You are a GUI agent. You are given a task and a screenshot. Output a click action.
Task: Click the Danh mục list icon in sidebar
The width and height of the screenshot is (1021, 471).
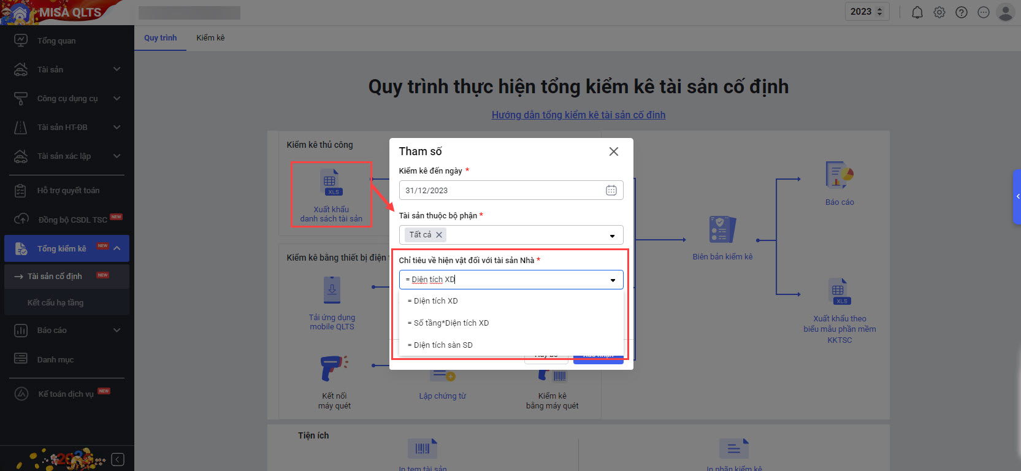[x=21, y=359]
